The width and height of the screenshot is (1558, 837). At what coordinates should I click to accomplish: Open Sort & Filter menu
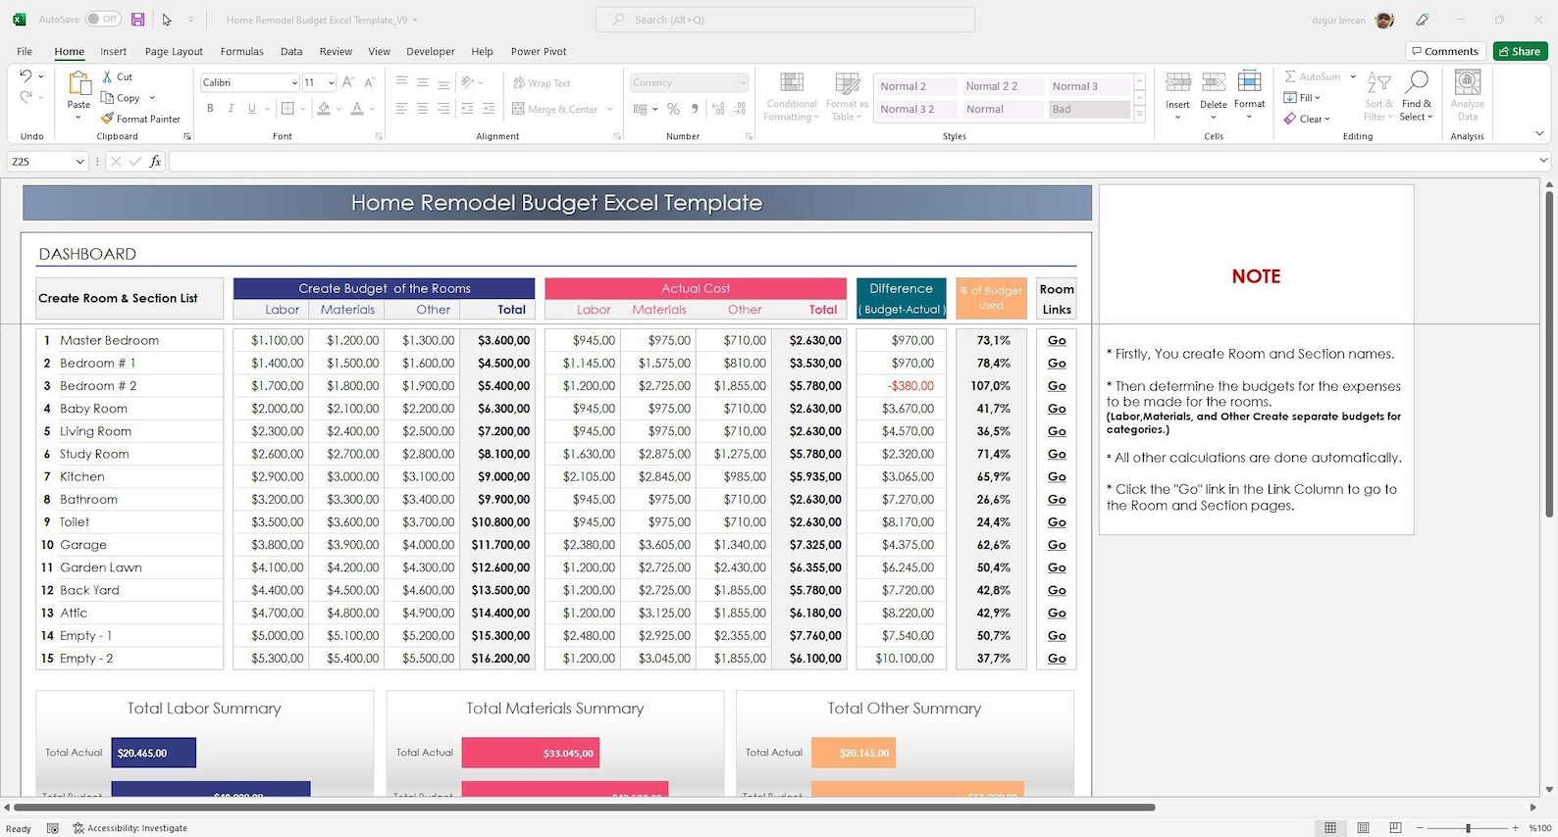1378,96
